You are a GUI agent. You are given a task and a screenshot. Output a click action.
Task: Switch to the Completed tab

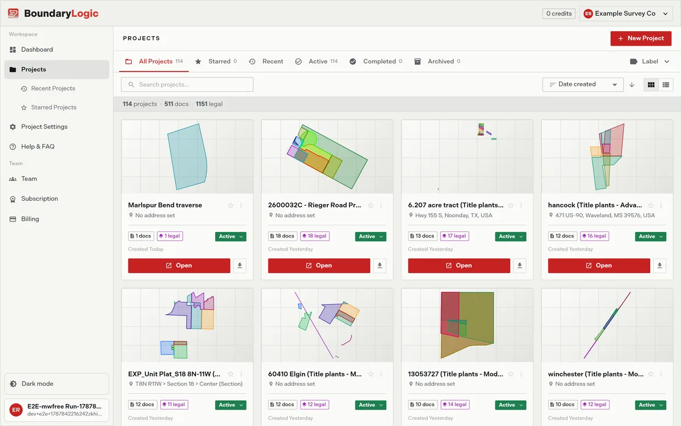pyautogui.click(x=376, y=62)
